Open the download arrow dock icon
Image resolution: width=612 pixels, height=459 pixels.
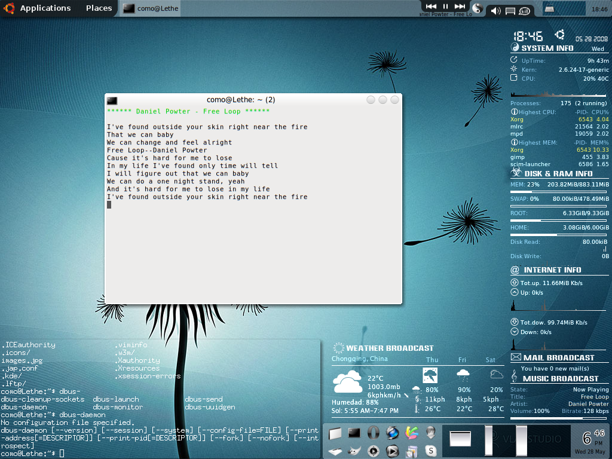click(430, 433)
